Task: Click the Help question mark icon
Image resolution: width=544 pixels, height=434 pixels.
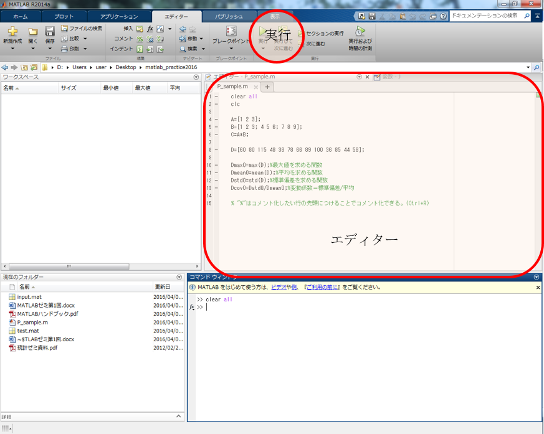Action: 443,16
